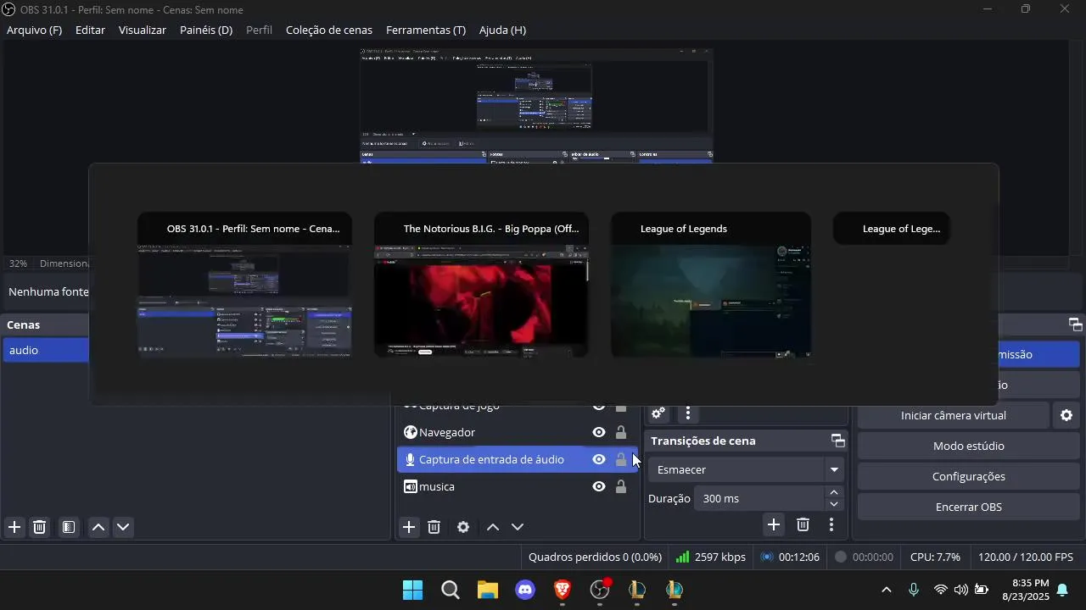Open Arquivo menu
Screen dimensions: 1086x610
click(34, 30)
